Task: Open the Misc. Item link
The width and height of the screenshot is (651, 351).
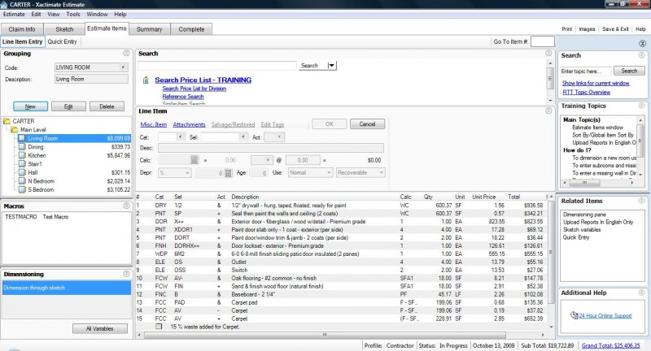Action: pyautogui.click(x=154, y=124)
